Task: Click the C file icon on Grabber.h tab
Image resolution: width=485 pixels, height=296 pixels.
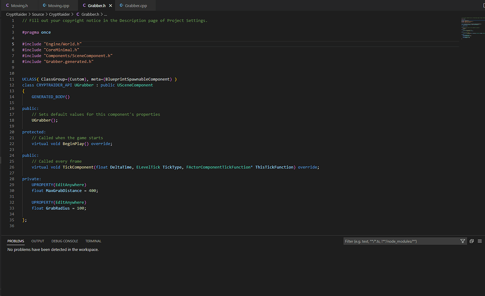Action: point(84,5)
